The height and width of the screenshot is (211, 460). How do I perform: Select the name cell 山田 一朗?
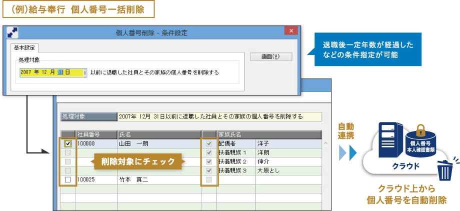[159, 144]
